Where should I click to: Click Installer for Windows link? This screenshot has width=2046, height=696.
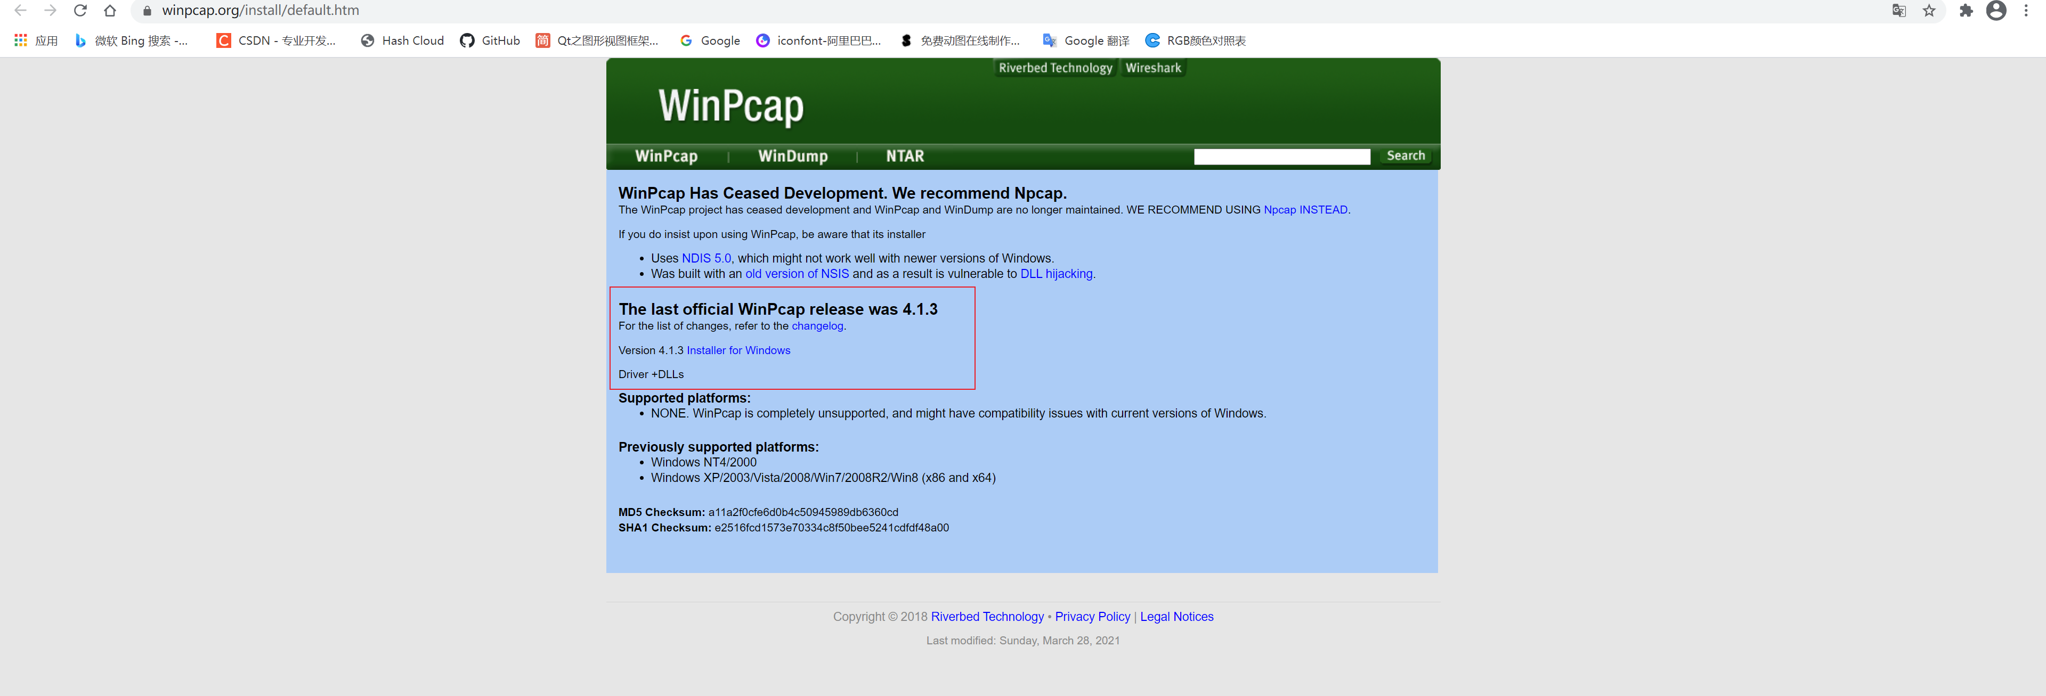(x=738, y=350)
